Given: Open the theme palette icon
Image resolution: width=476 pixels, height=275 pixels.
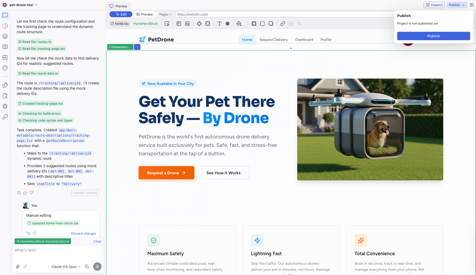Looking at the screenshot, I should pos(5,68).
